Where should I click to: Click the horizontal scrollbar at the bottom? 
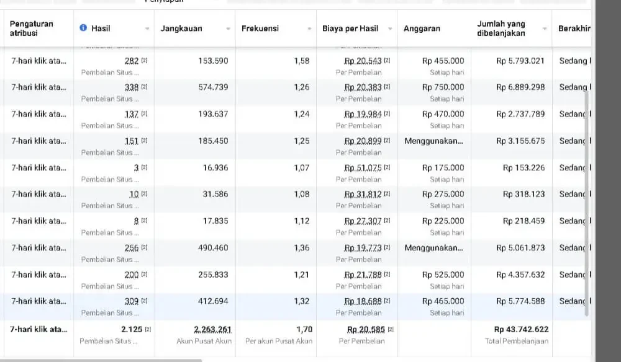coord(101,360)
